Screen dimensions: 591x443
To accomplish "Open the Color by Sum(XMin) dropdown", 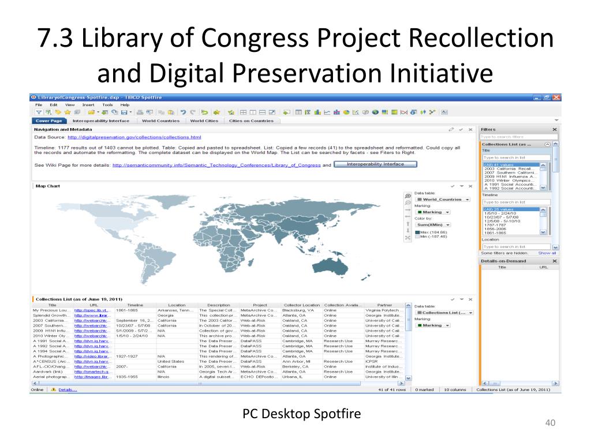I will point(433,225).
